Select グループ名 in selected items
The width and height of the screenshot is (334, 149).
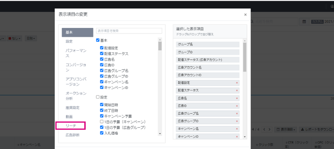click(x=208, y=44)
